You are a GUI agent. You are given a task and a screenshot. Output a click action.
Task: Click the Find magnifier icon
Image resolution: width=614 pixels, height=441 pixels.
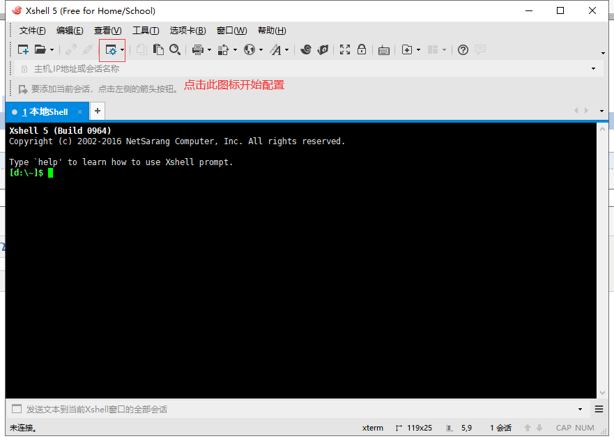[175, 49]
